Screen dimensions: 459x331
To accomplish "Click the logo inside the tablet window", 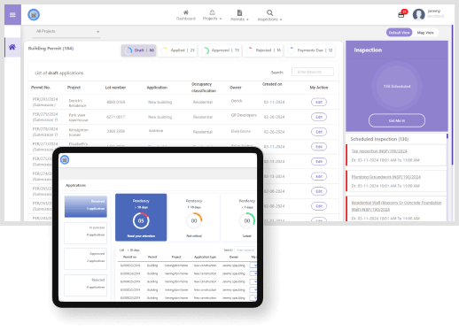I will coord(65,160).
